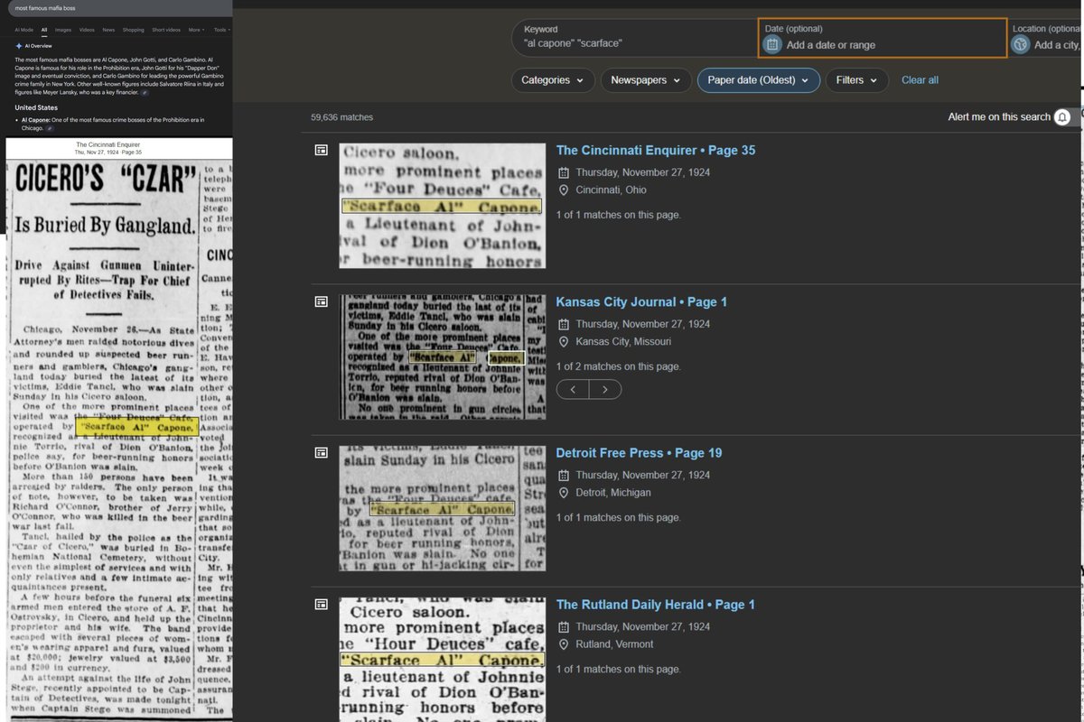Switch to AI Mode tab in Google search
The height and width of the screenshot is (722, 1084).
(24, 30)
